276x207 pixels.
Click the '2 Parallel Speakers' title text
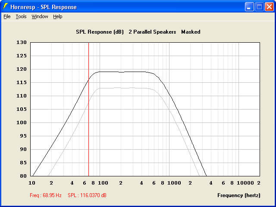152,32
